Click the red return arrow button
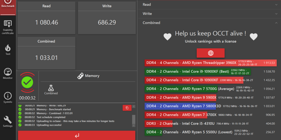281x140 pixels. 77,135
